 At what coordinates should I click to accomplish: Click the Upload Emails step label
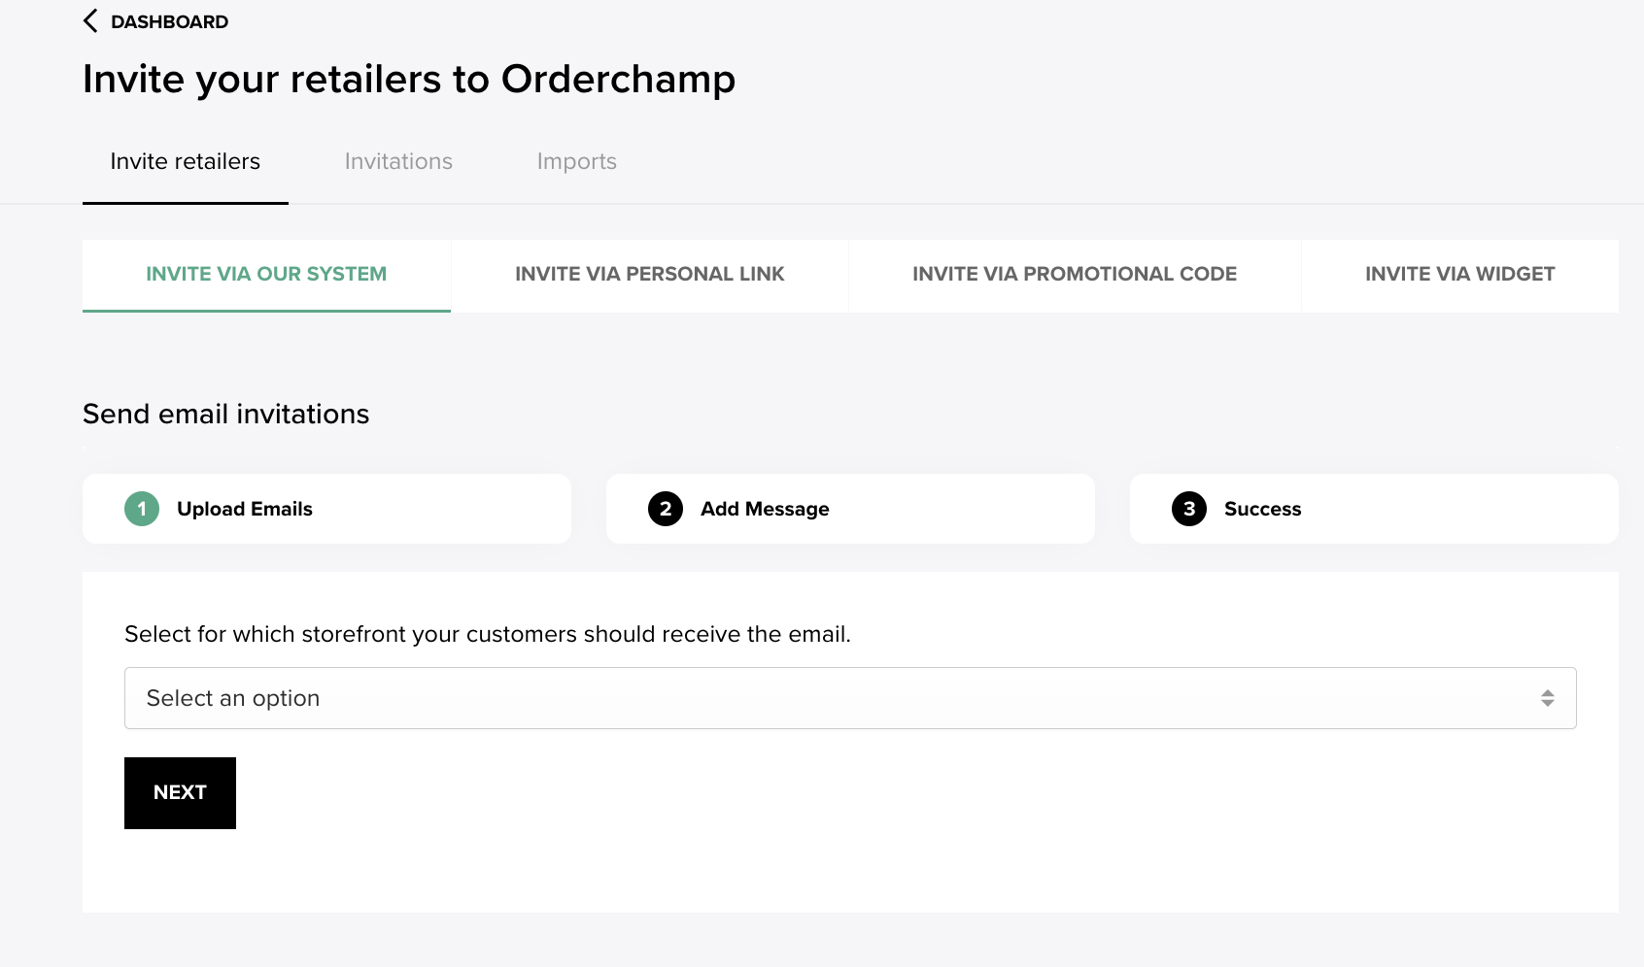click(x=245, y=509)
